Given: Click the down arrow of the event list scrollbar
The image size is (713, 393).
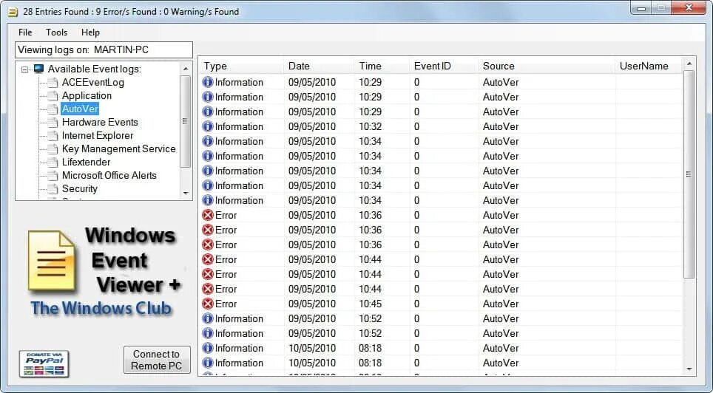Looking at the screenshot, I should click(x=689, y=369).
